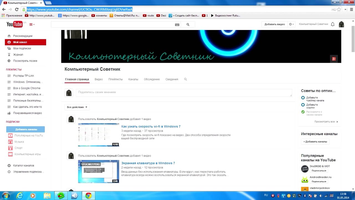Open Музыка subscription
The width and height of the screenshot is (355, 200).
tap(19, 142)
